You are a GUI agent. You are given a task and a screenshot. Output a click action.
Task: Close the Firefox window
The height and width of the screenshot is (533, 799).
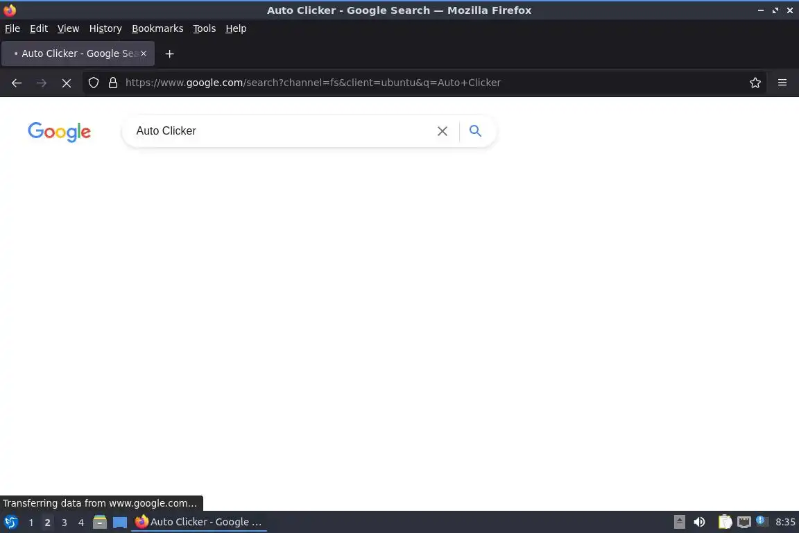click(790, 10)
